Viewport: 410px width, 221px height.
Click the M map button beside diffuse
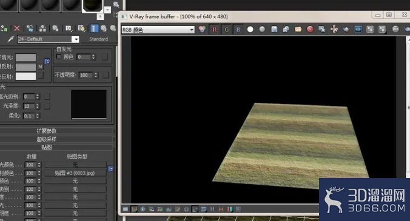(x=41, y=67)
